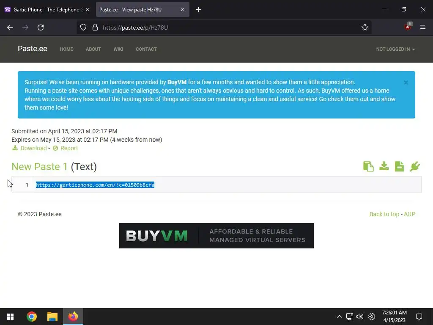
Task: Launch Chrome from the taskbar
Action: tap(31, 317)
